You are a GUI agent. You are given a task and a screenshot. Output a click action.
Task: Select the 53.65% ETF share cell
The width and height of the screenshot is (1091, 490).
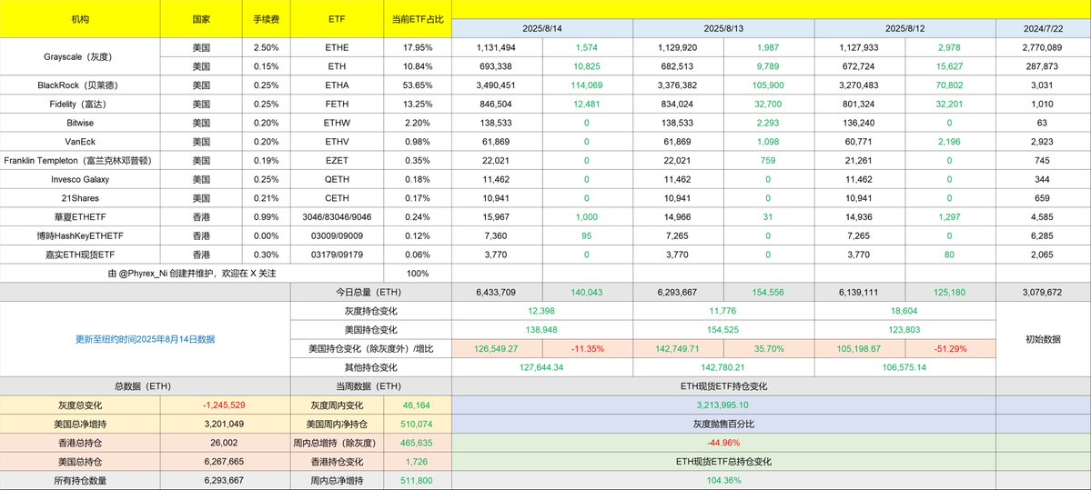tap(418, 85)
